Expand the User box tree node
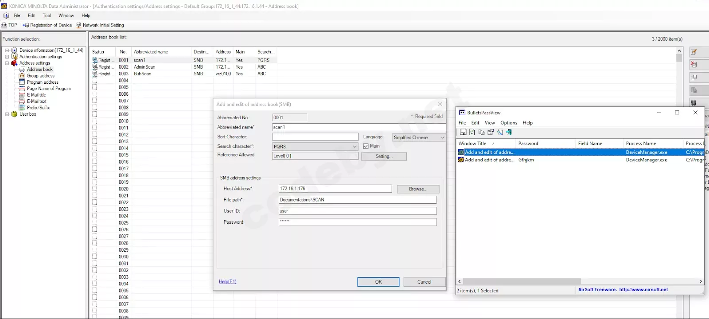Image resolution: width=709 pixels, height=319 pixels. (x=7, y=114)
